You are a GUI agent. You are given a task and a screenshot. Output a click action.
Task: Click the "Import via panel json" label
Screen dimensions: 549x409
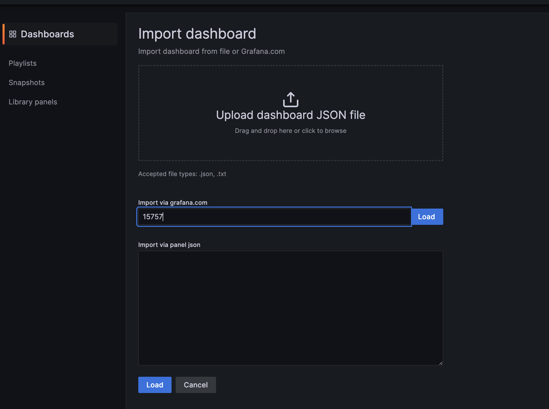click(169, 245)
